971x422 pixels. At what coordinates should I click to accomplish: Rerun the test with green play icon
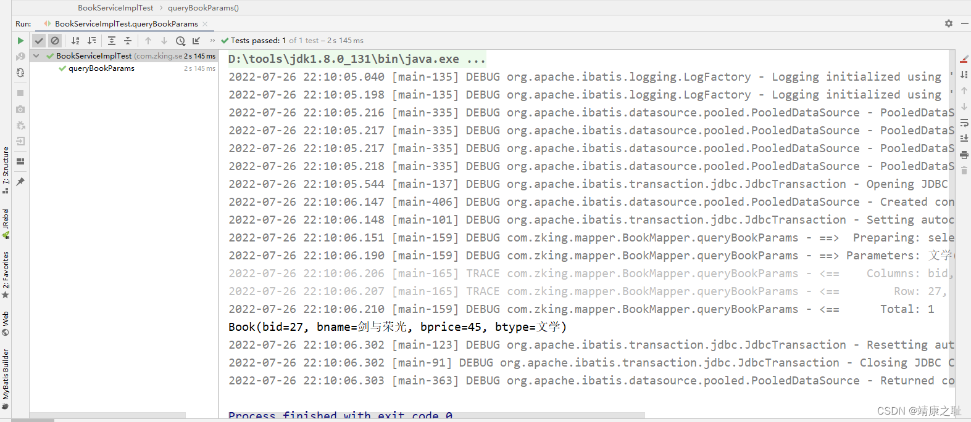[x=20, y=41]
